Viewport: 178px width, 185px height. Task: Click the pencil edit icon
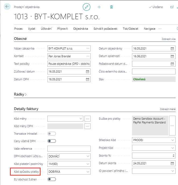click(x=86, y=7)
